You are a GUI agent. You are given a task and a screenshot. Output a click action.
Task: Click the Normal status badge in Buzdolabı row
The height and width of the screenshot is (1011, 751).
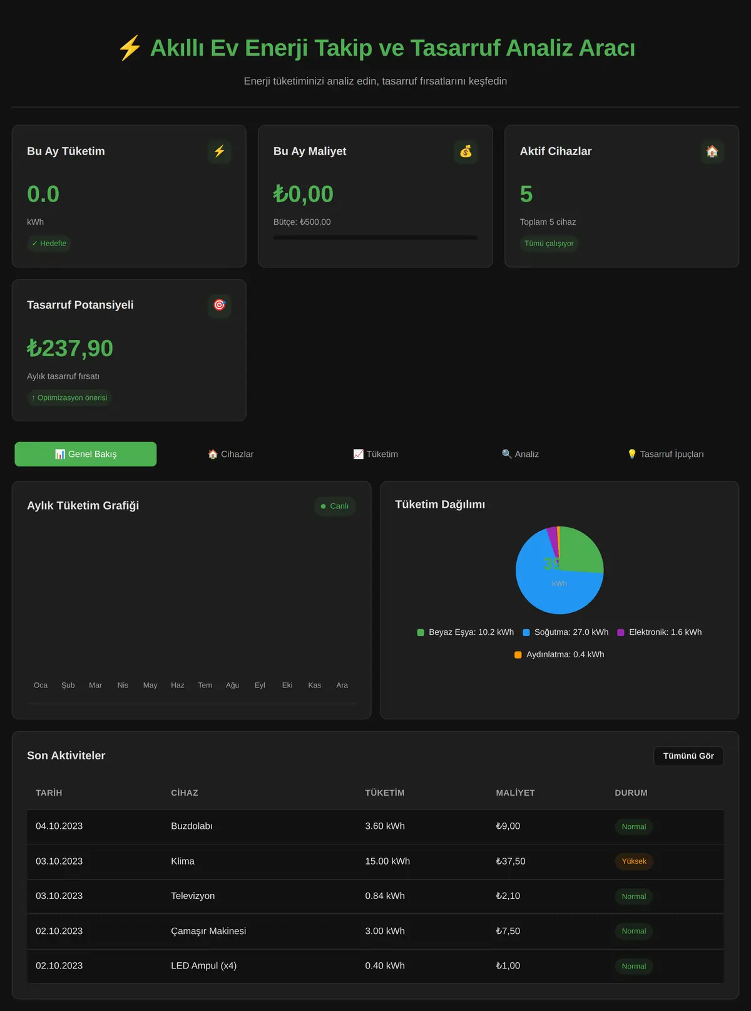[634, 826]
